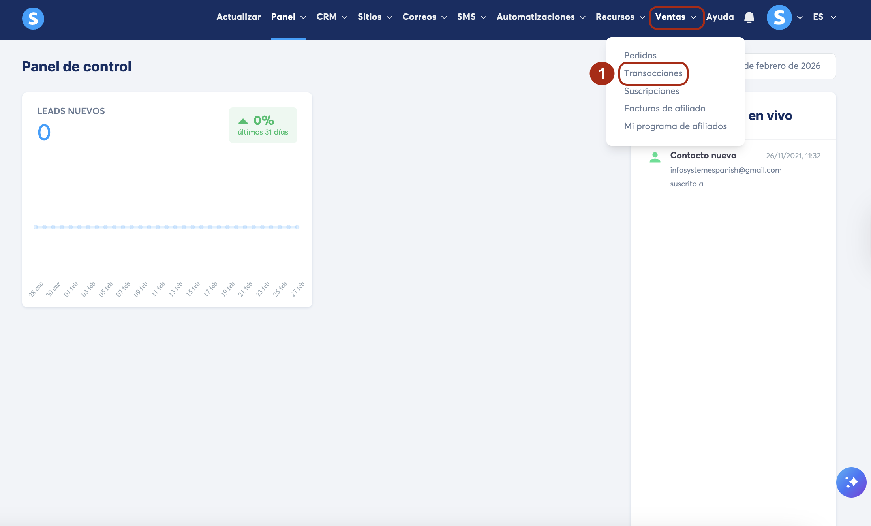The height and width of the screenshot is (526, 871).
Task: Select Pedidos in Ventas dropdown
Action: pyautogui.click(x=640, y=56)
